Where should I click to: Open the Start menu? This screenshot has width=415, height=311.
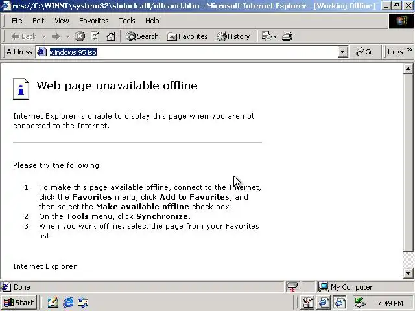tap(19, 303)
